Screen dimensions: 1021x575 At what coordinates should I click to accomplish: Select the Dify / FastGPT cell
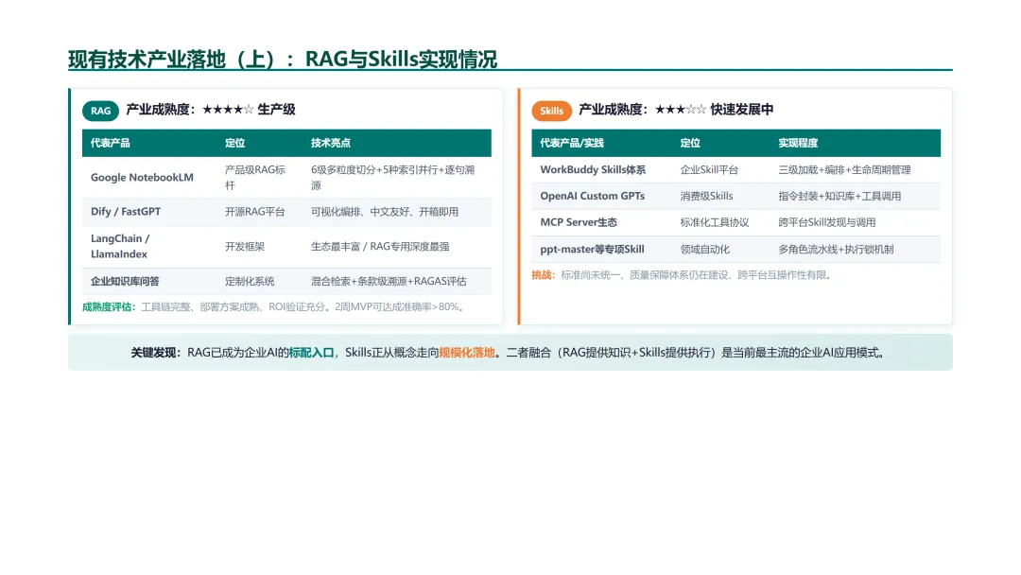click(x=126, y=212)
